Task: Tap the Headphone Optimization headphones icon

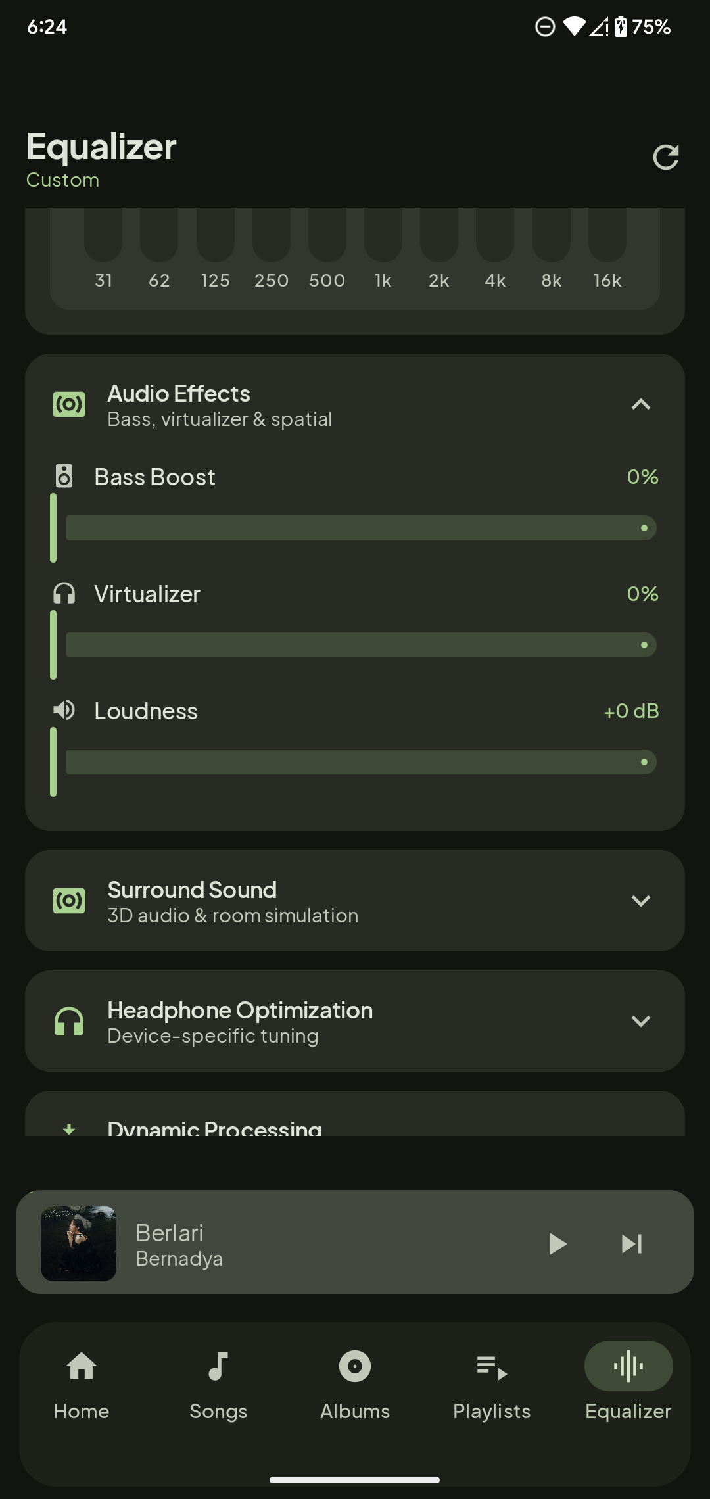Action: pyautogui.click(x=69, y=1022)
